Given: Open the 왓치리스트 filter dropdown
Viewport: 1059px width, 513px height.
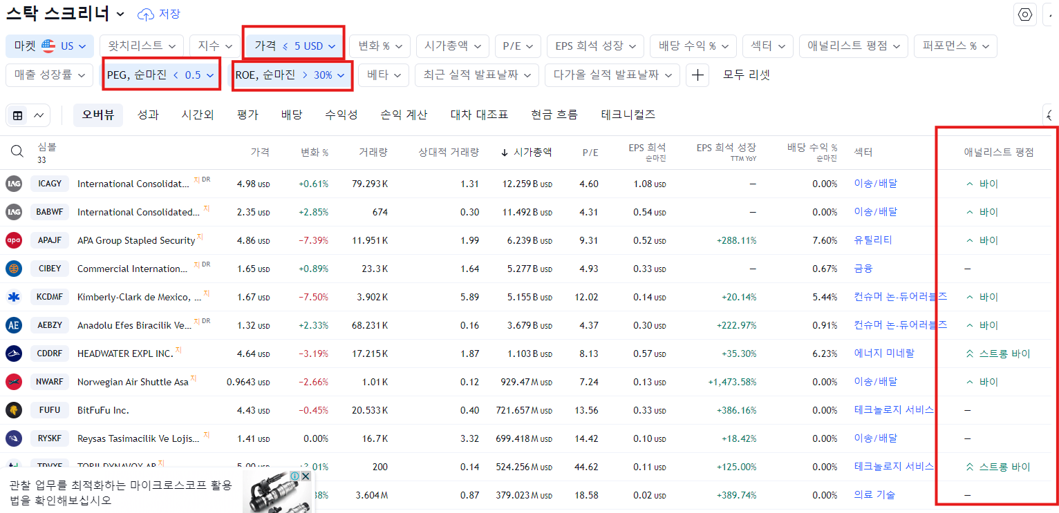Looking at the screenshot, I should (x=142, y=46).
